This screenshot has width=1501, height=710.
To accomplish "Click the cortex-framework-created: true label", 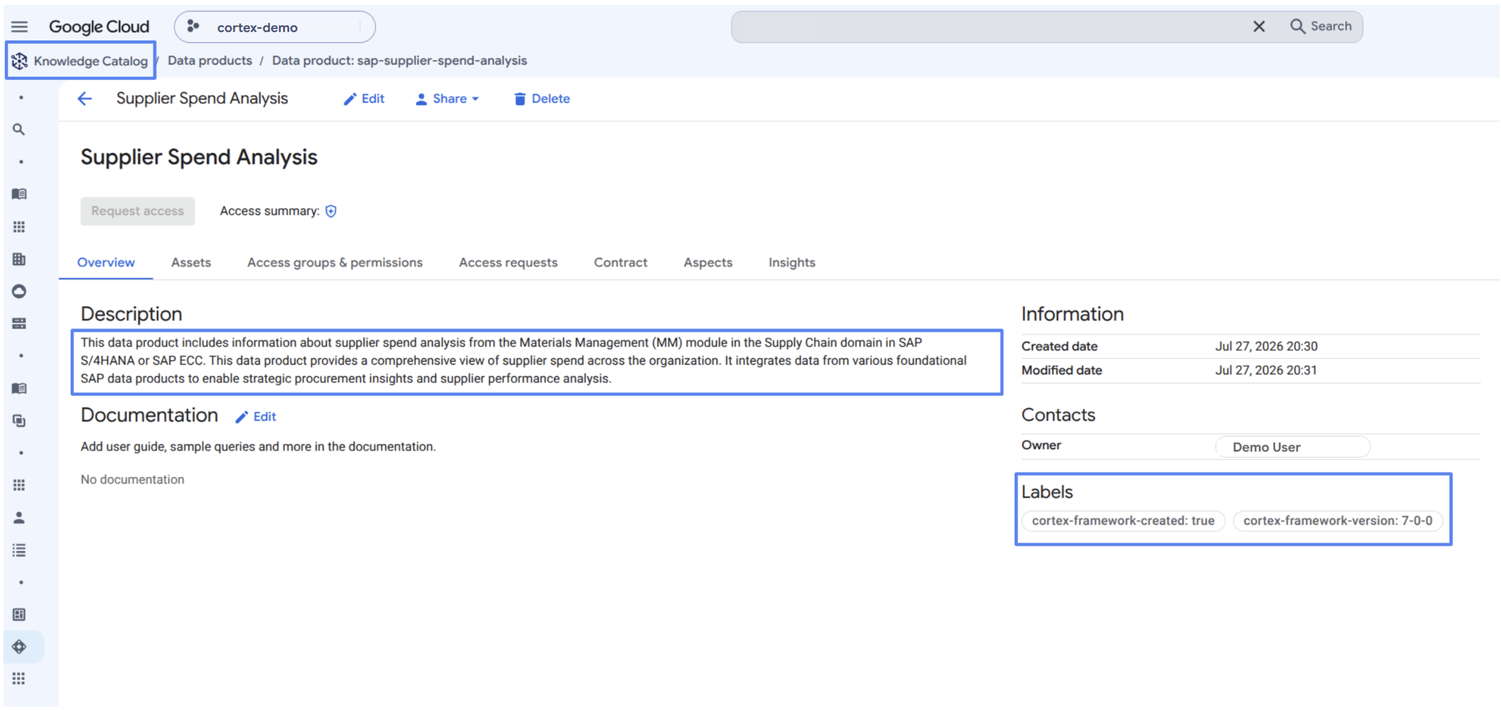I will coord(1123,521).
